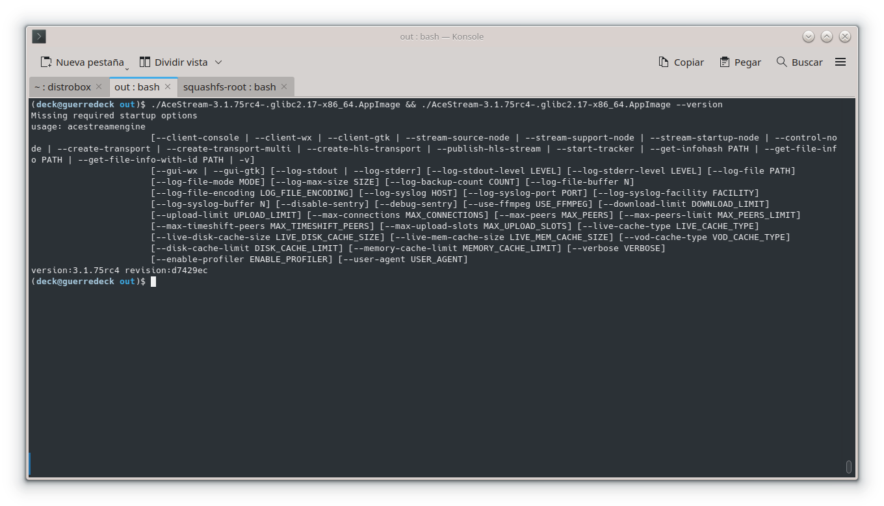
Task: Click '--version' in the command line
Action: click(699, 105)
